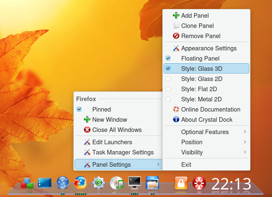The height and width of the screenshot is (197, 272).
Task: Enable Style: Metal 2D option
Action: tap(206, 99)
